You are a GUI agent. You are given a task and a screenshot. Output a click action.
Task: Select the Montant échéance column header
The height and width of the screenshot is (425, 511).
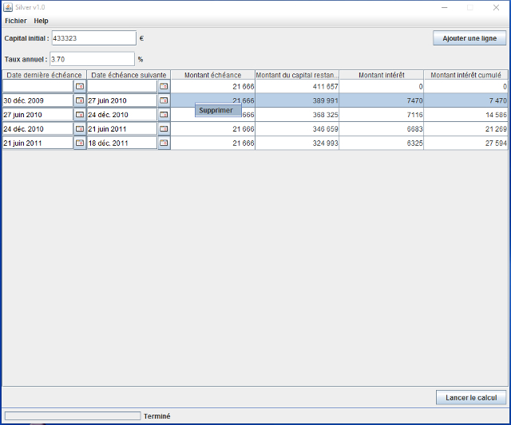[x=212, y=75]
